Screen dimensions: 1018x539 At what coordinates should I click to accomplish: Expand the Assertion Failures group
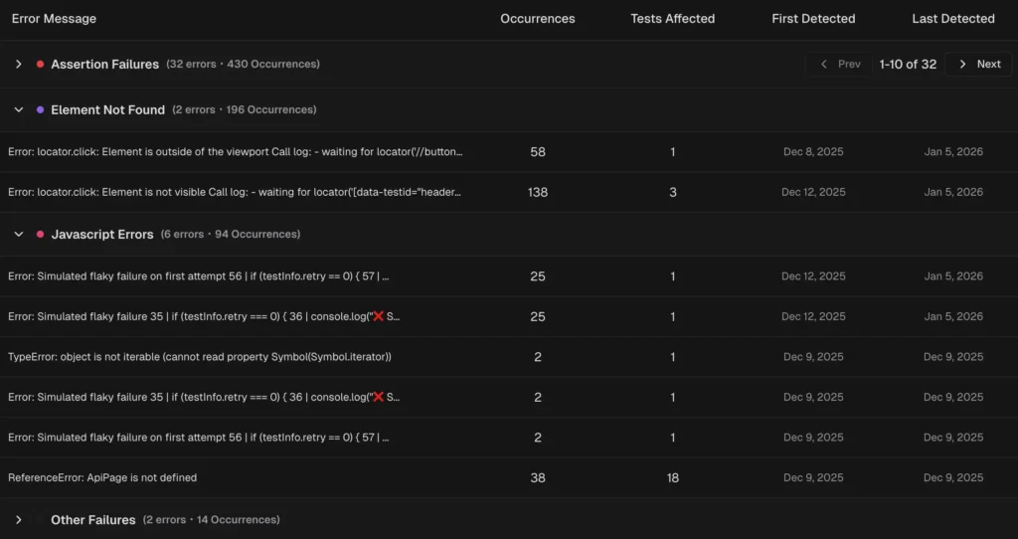pyautogui.click(x=18, y=64)
